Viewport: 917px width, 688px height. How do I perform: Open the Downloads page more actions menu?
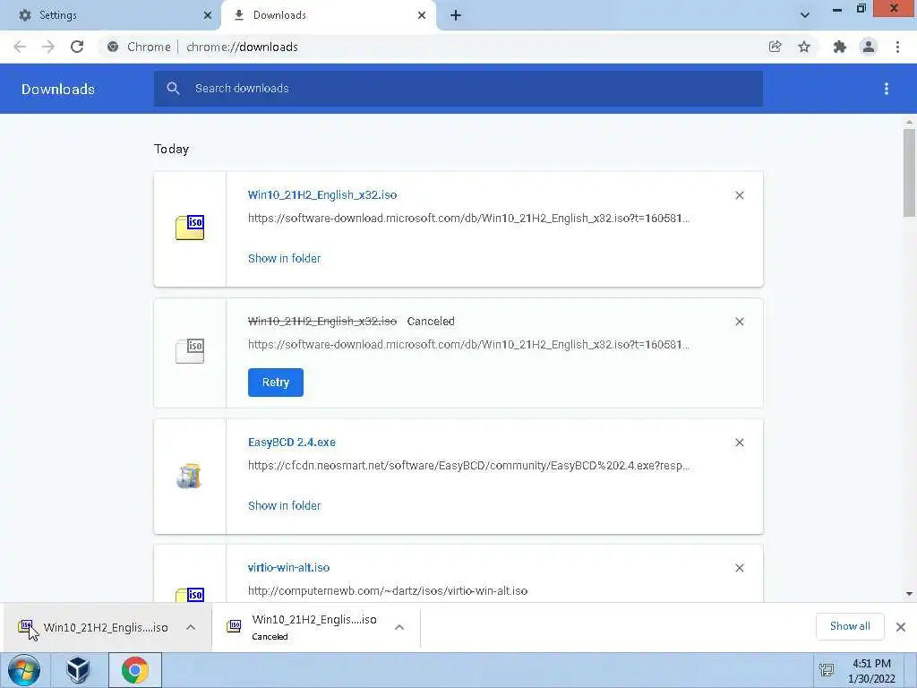(x=887, y=89)
